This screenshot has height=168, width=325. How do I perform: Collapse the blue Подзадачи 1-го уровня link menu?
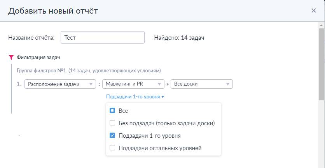pyautogui.click(x=135, y=97)
